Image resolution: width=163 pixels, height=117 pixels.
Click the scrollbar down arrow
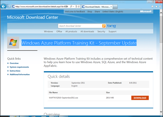(161, 112)
